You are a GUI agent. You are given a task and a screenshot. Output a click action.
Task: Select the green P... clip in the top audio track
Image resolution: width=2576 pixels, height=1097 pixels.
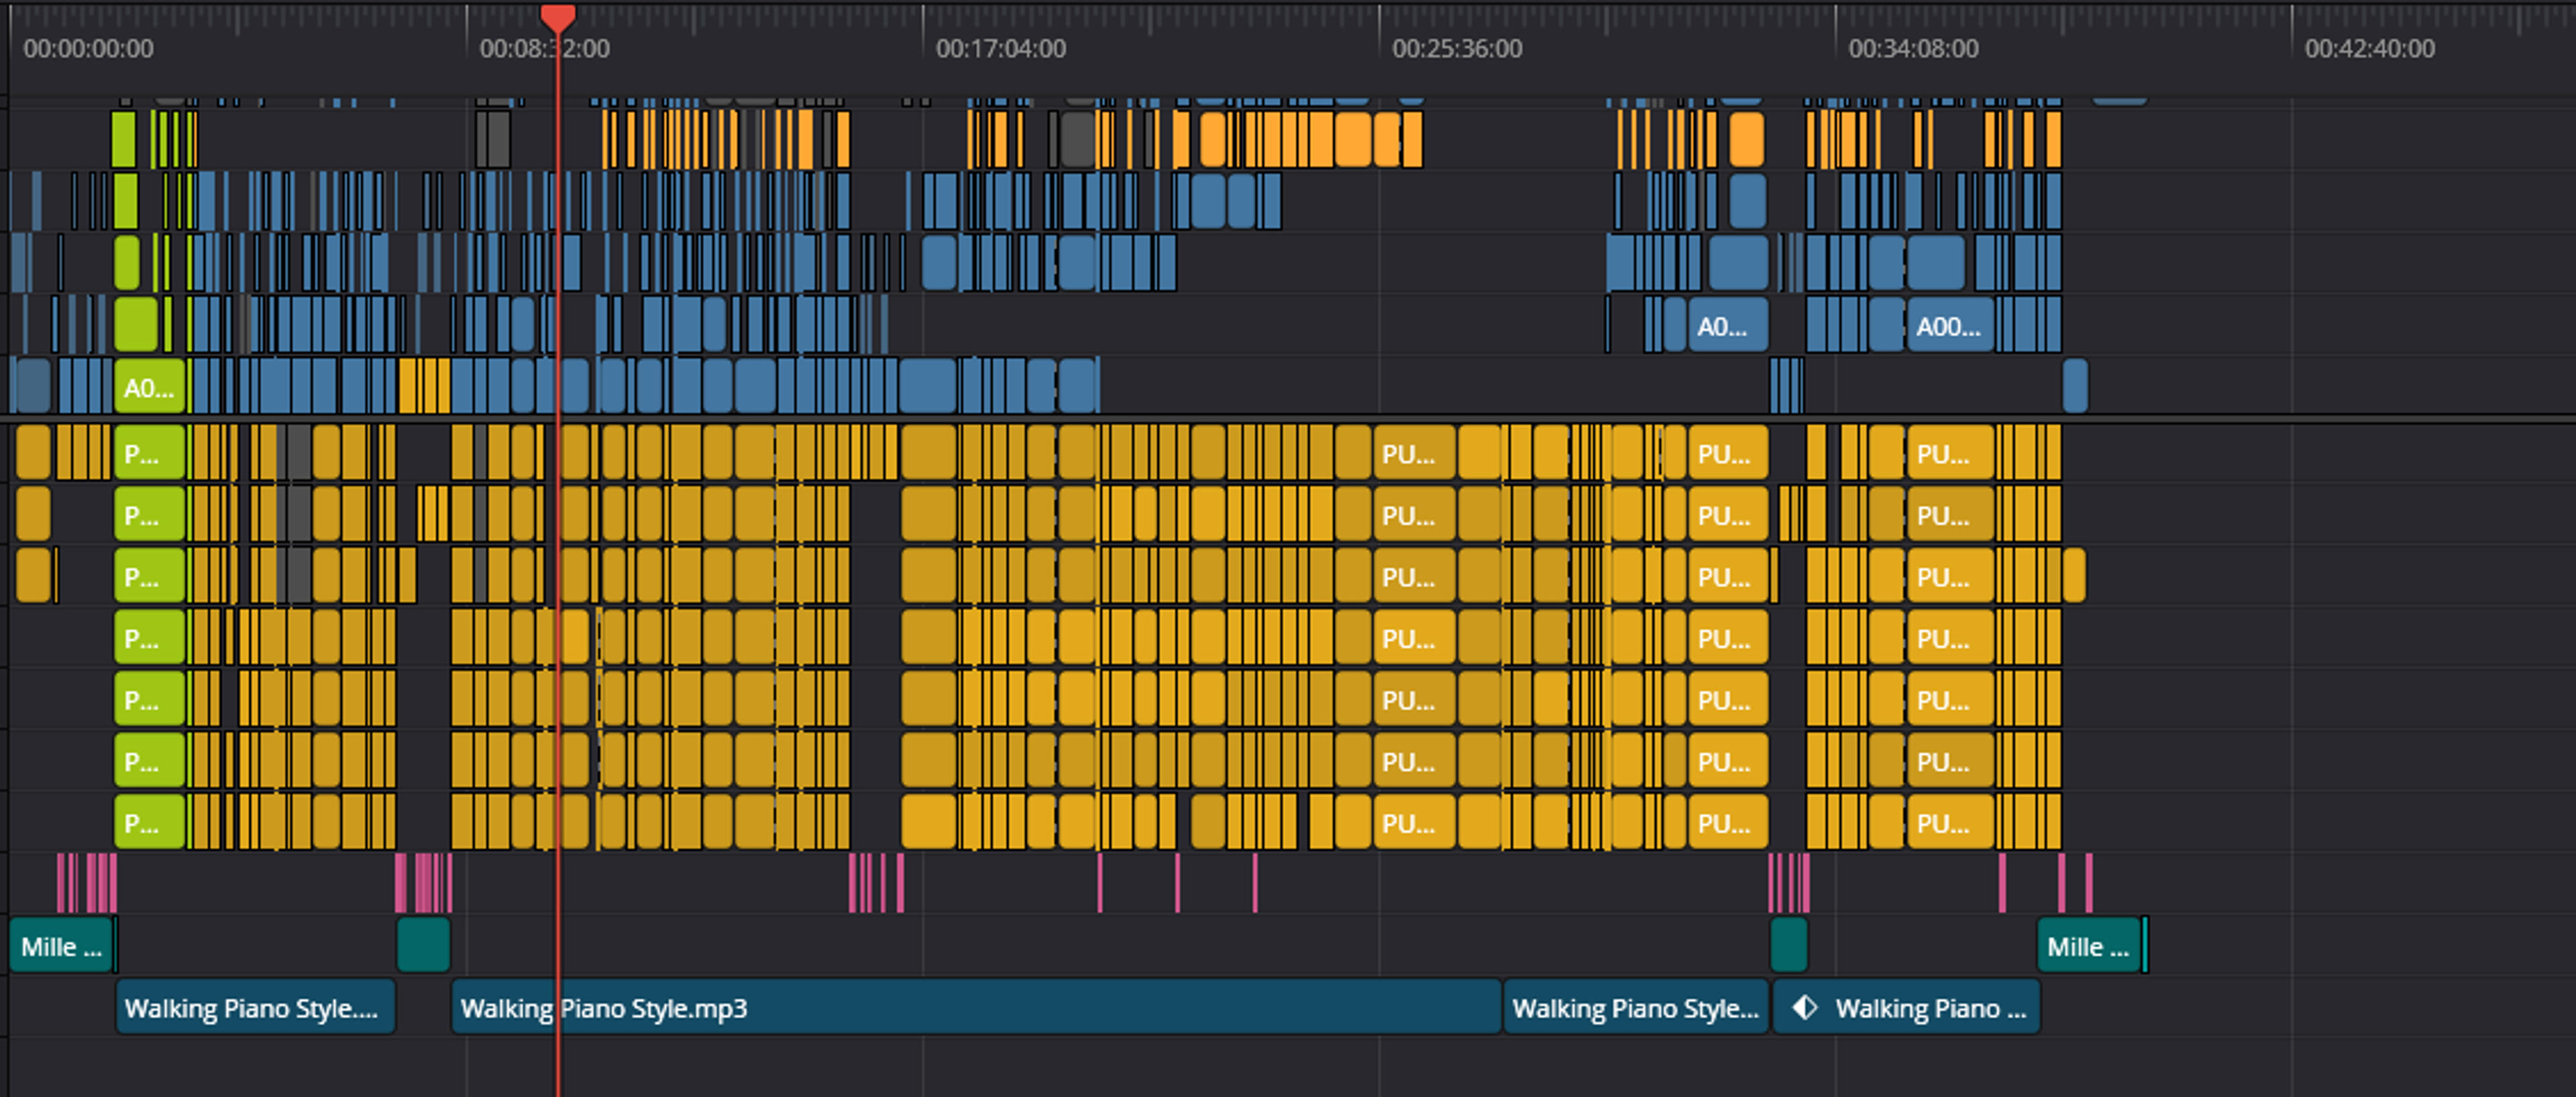(150, 453)
